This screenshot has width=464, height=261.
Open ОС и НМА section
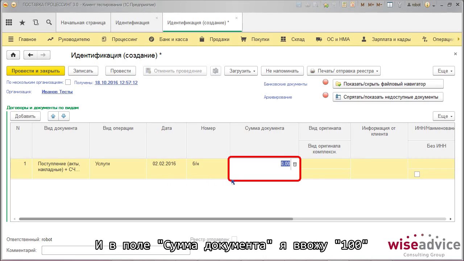333,39
